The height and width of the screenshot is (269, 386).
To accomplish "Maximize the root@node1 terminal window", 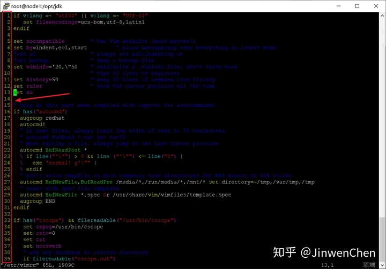I will click(x=357, y=6).
